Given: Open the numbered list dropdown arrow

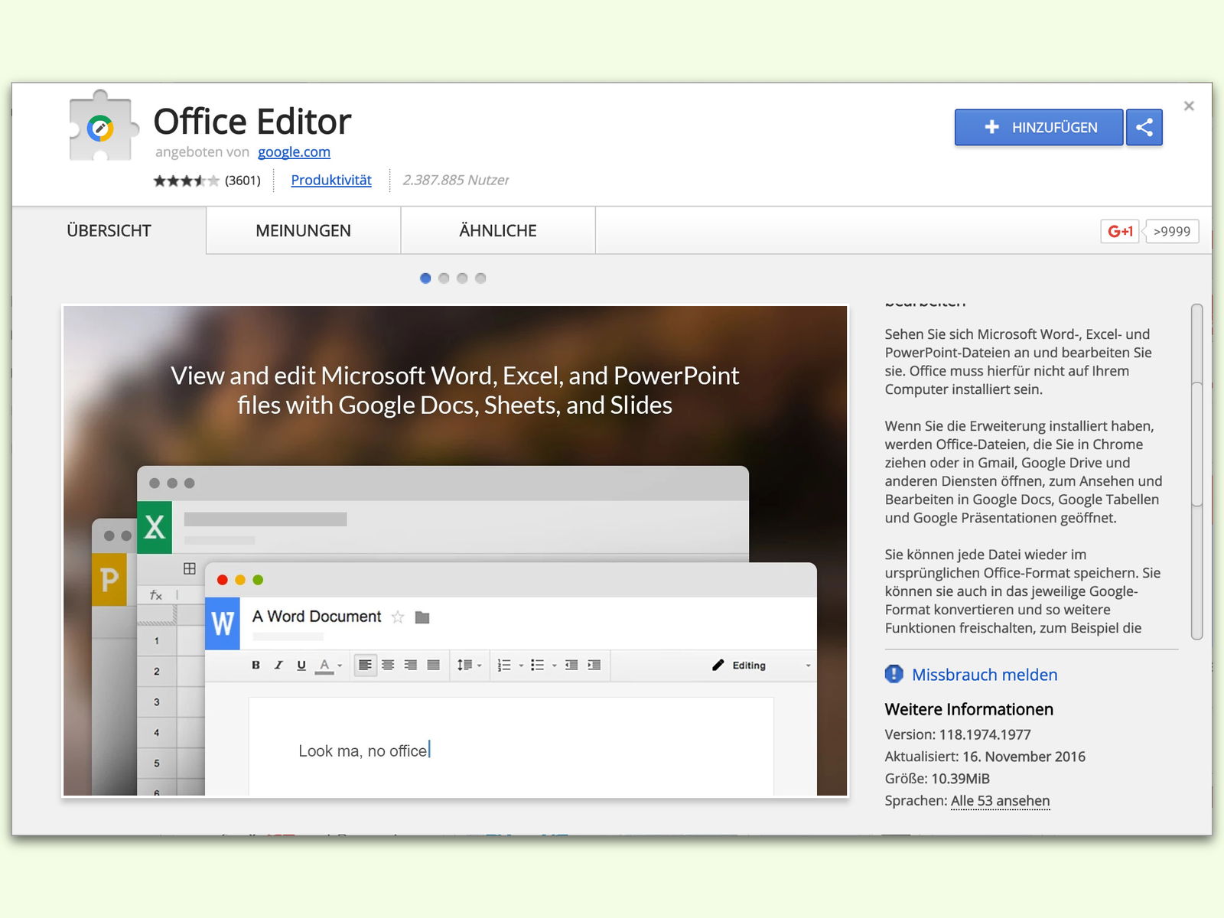Looking at the screenshot, I should tap(521, 666).
